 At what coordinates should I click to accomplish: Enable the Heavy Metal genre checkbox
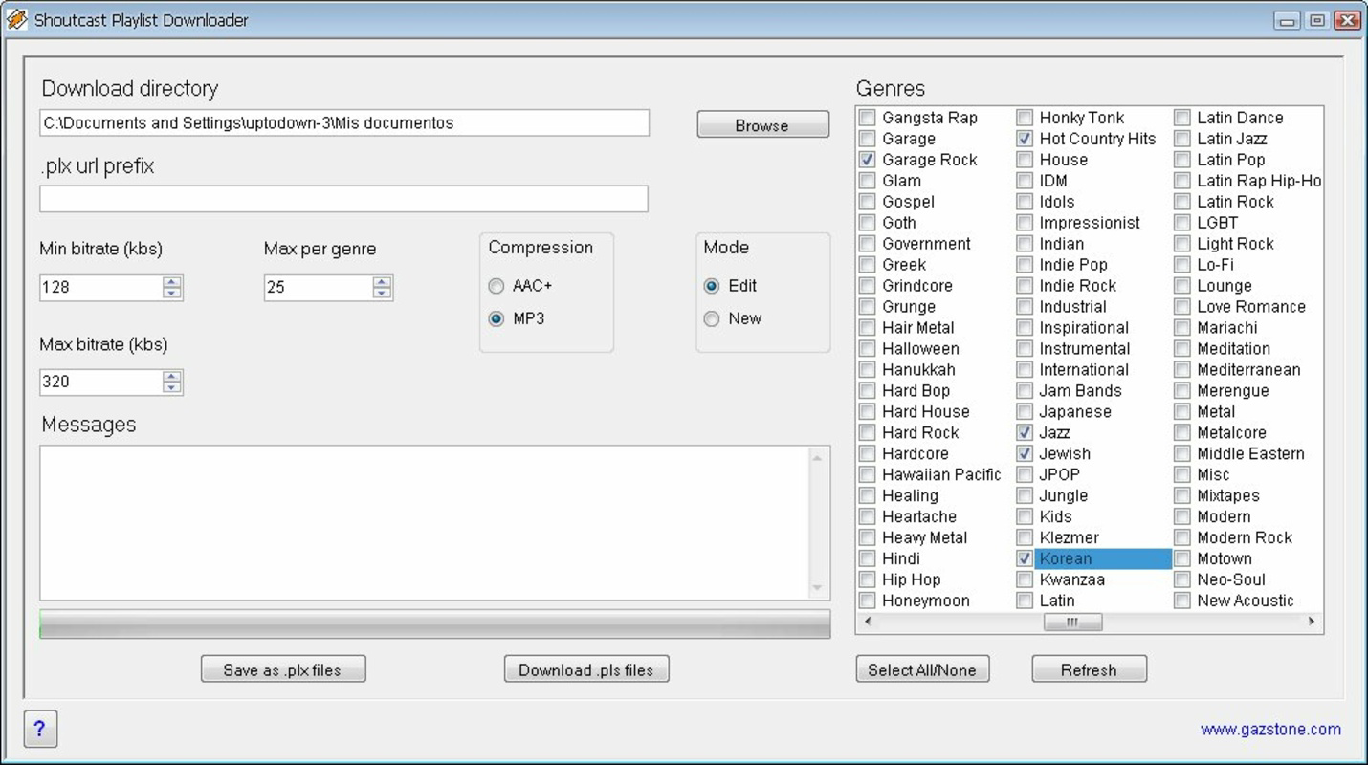click(x=867, y=537)
